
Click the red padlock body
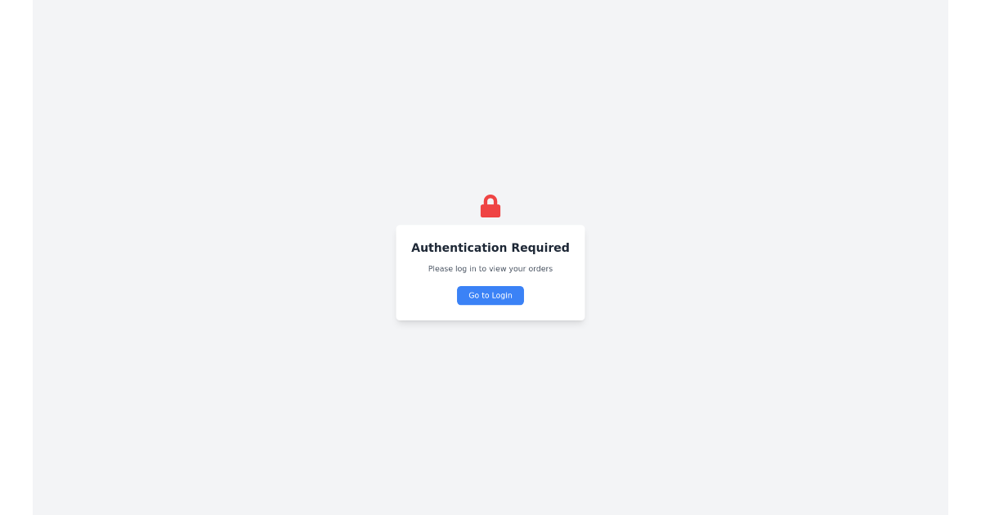coord(490,211)
